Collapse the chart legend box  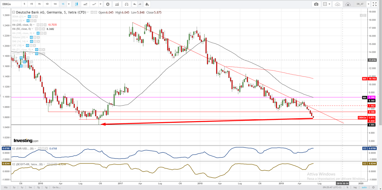pos(13,12)
